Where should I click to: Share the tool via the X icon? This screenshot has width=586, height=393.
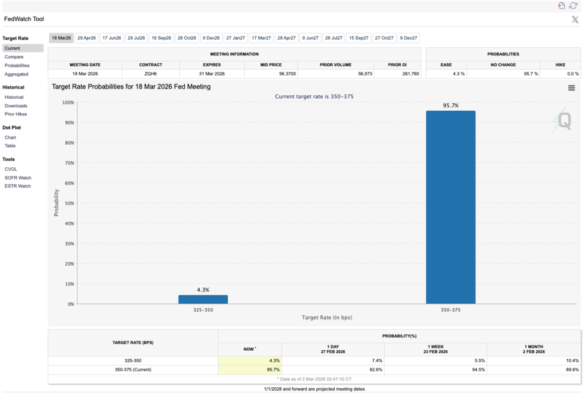pyautogui.click(x=575, y=19)
